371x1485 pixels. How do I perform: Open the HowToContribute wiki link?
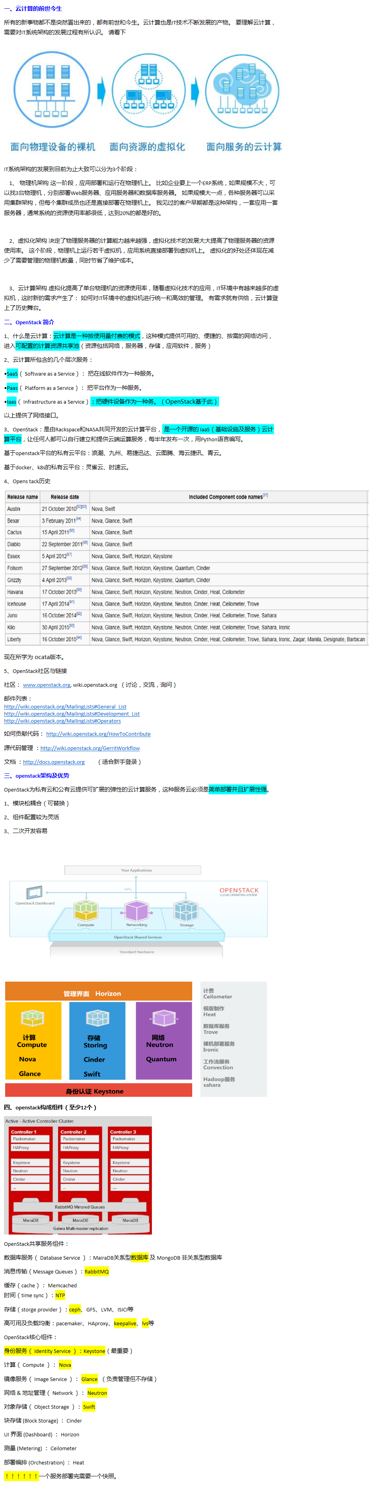pos(98,734)
